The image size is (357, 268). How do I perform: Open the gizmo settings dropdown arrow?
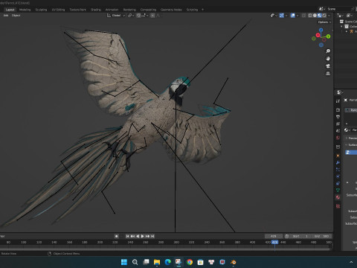[x=286, y=16]
